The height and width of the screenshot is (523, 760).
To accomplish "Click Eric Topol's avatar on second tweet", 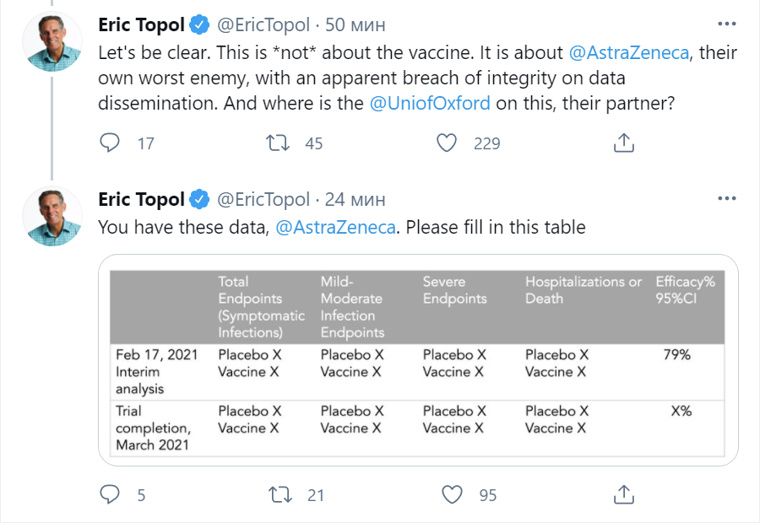I will click(52, 217).
